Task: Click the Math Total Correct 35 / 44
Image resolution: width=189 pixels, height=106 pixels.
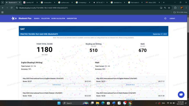Action: 102,66
